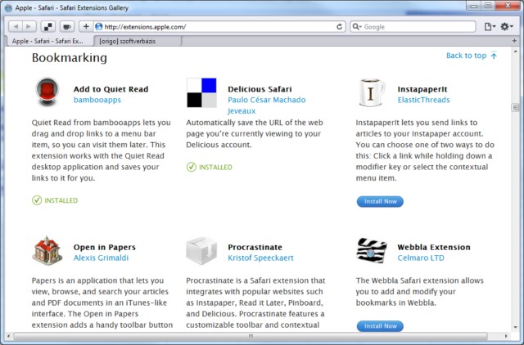The height and width of the screenshot is (345, 524).
Task: Go forward with the Forward arrow button
Action: click(x=29, y=27)
